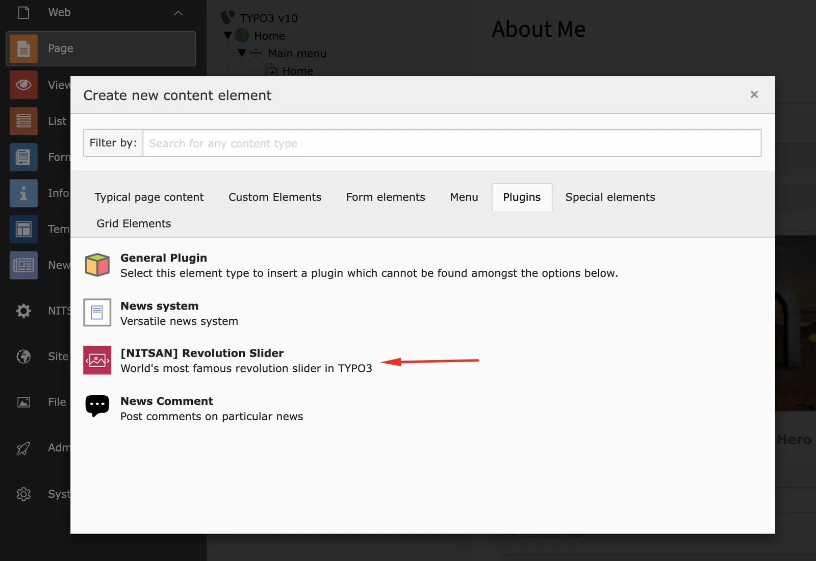Select Home under TYPO3 v10 in page tree

tap(269, 36)
